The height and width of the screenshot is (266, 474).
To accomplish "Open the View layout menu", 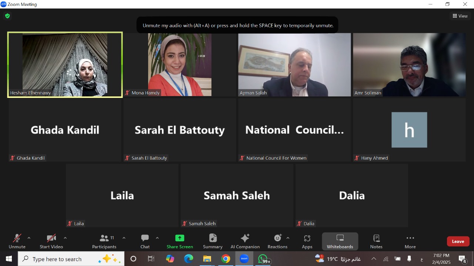I will click(x=460, y=16).
